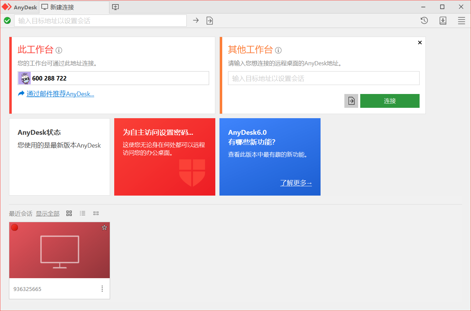Open 通过邮件推荐AnyDesk link
This screenshot has width=471, height=311.
(x=60, y=94)
